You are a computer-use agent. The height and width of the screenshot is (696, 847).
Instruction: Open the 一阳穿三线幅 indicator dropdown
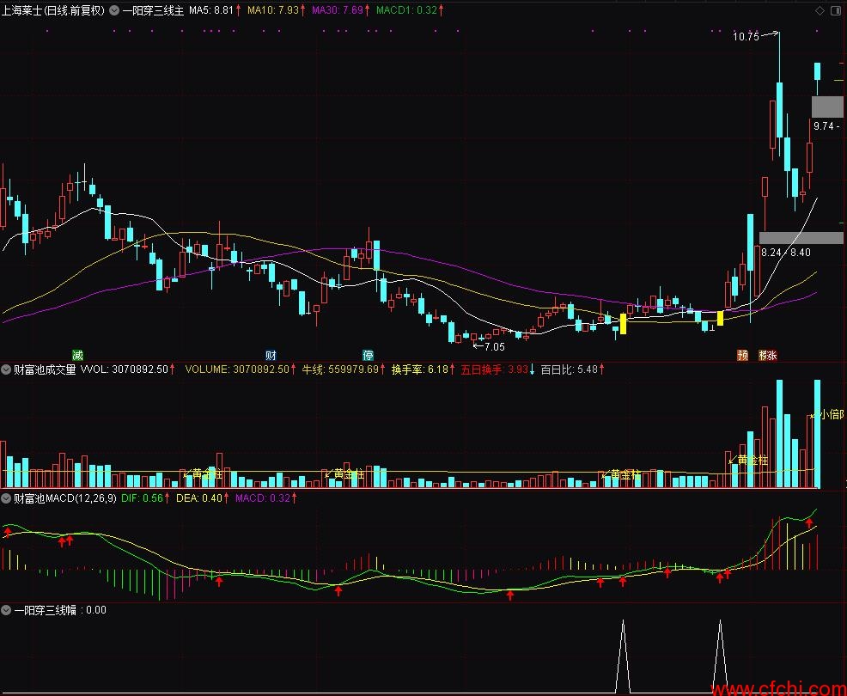pos(6,610)
